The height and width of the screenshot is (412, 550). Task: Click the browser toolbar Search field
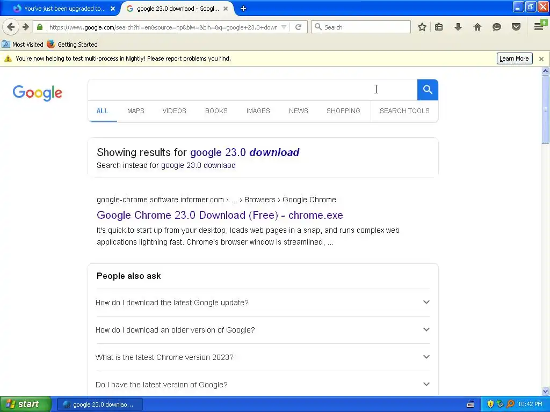point(360,27)
